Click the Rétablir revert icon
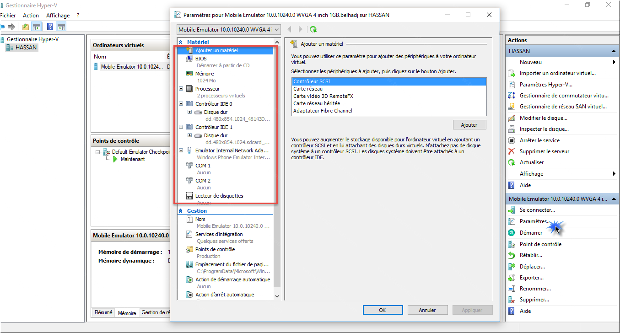The width and height of the screenshot is (620, 333). 512,255
